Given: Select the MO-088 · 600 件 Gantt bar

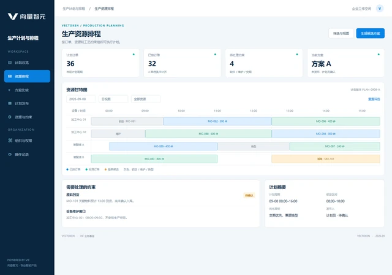Looking at the screenshot, I should [208, 134].
